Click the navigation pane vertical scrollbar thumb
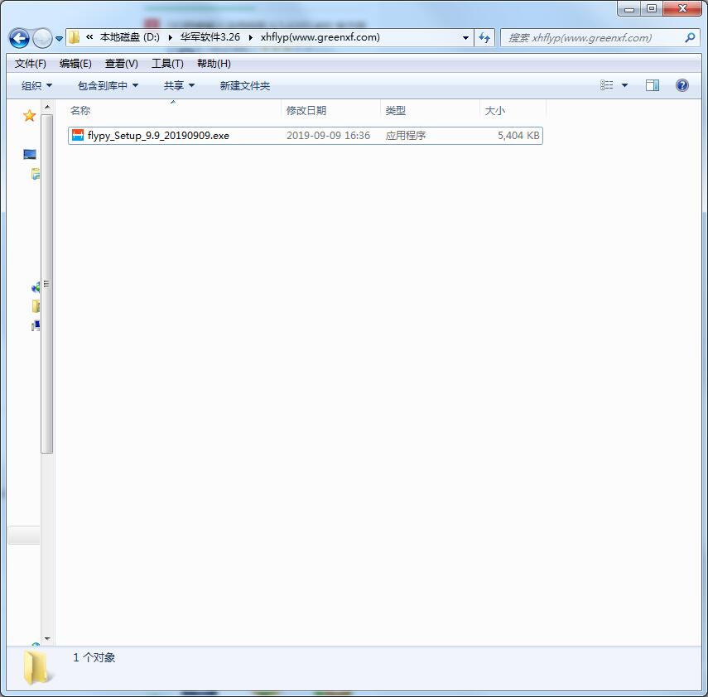708x697 pixels. click(47, 283)
